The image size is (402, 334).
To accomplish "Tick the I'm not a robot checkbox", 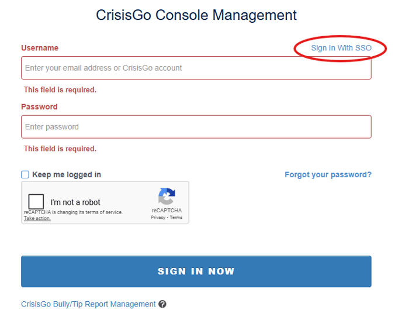I will [36, 202].
